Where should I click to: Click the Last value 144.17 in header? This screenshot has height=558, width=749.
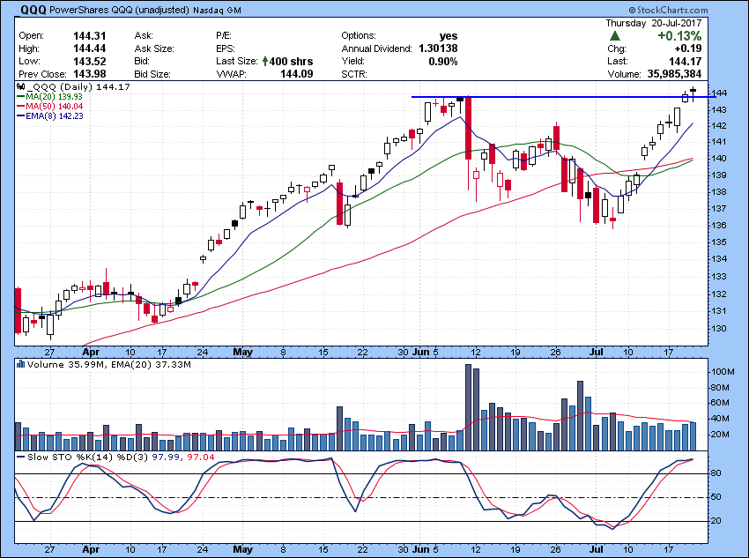[x=685, y=61]
